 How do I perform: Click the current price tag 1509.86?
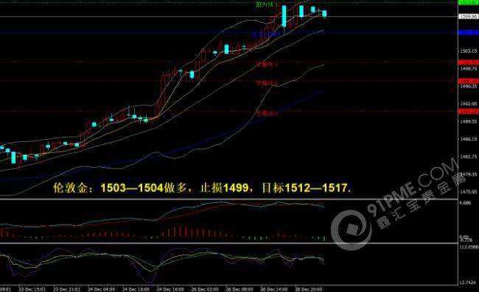[x=468, y=16]
